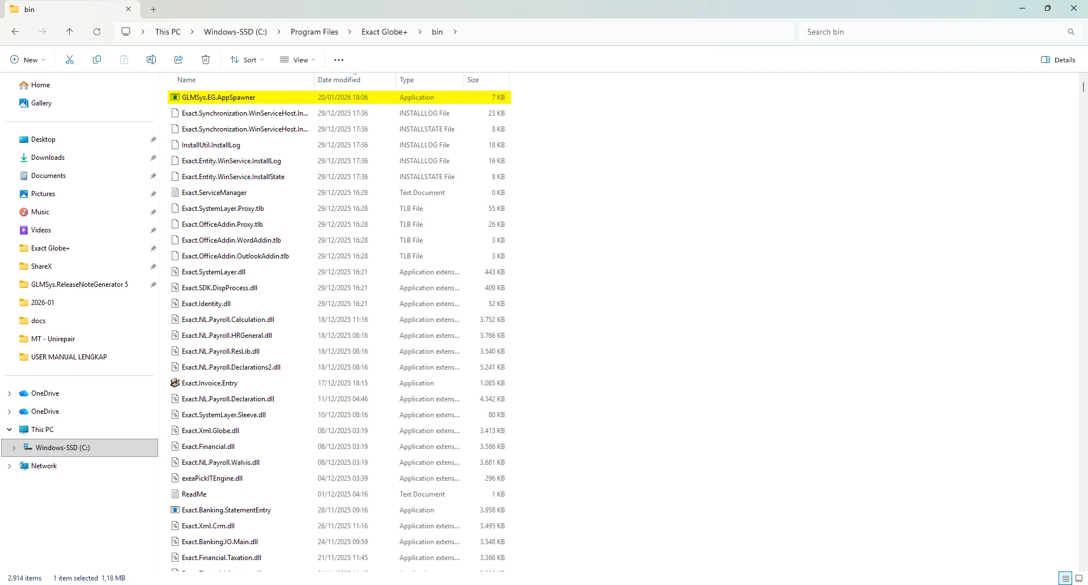Click the Rename icon in toolbar

tap(151, 60)
